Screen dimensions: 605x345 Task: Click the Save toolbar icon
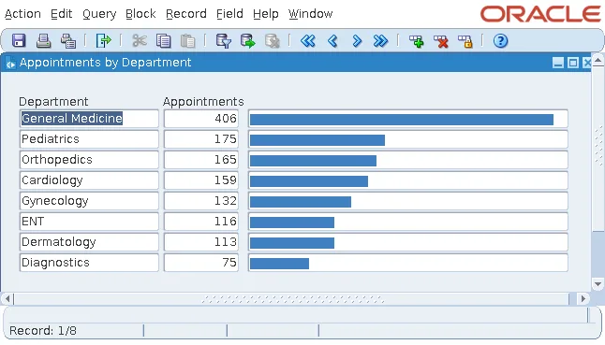[19, 40]
